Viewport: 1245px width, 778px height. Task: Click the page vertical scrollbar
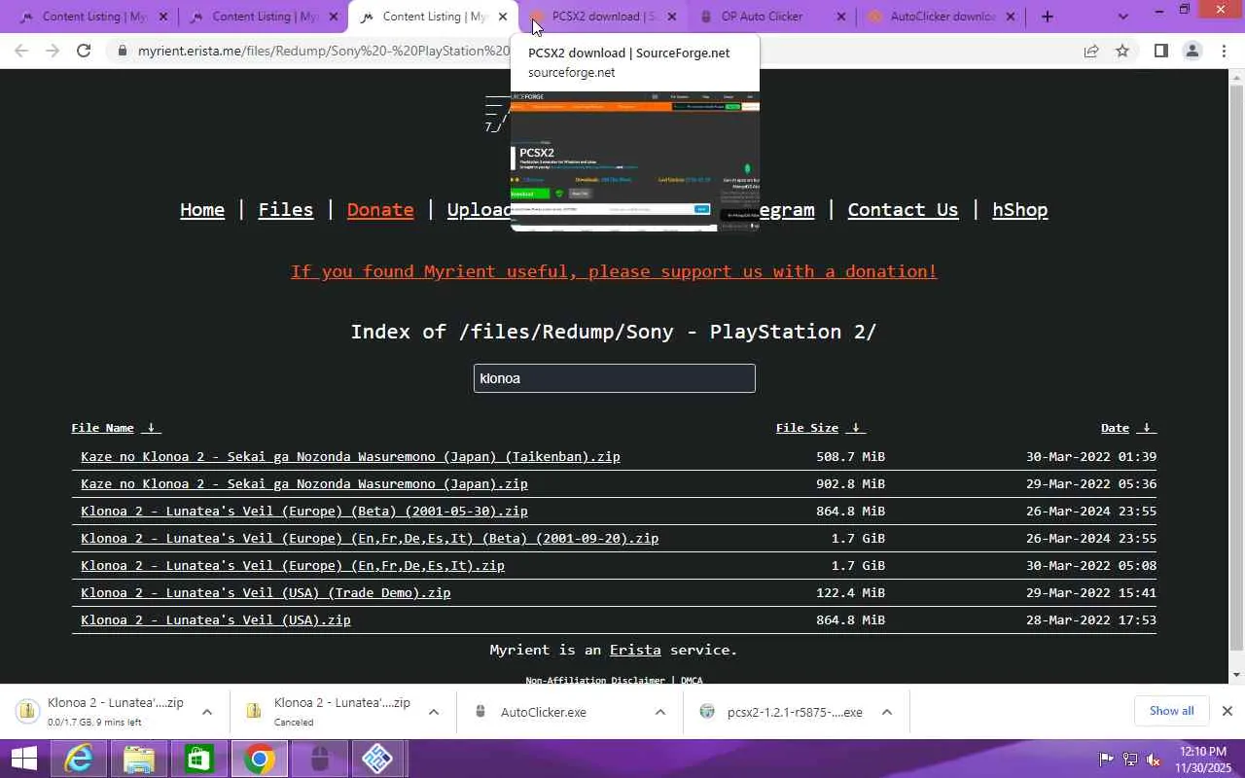tap(1237, 370)
